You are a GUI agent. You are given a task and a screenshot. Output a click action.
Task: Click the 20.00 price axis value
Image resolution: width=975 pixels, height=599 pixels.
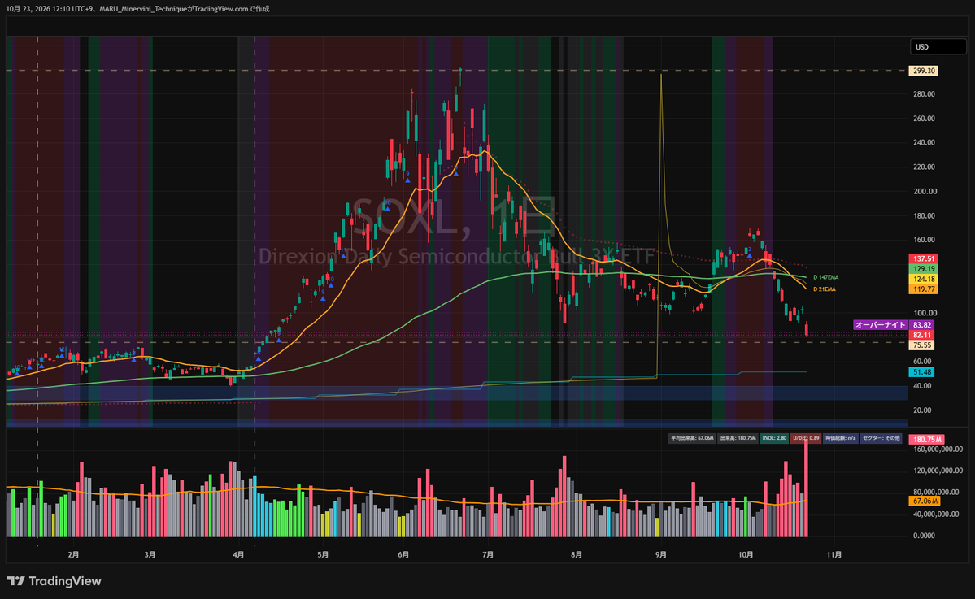click(921, 410)
